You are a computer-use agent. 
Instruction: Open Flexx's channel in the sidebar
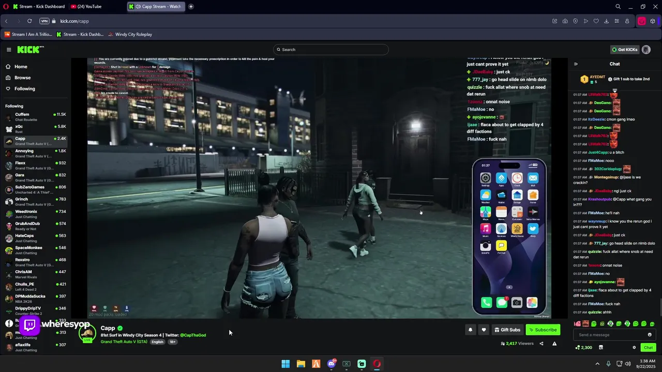click(x=36, y=165)
